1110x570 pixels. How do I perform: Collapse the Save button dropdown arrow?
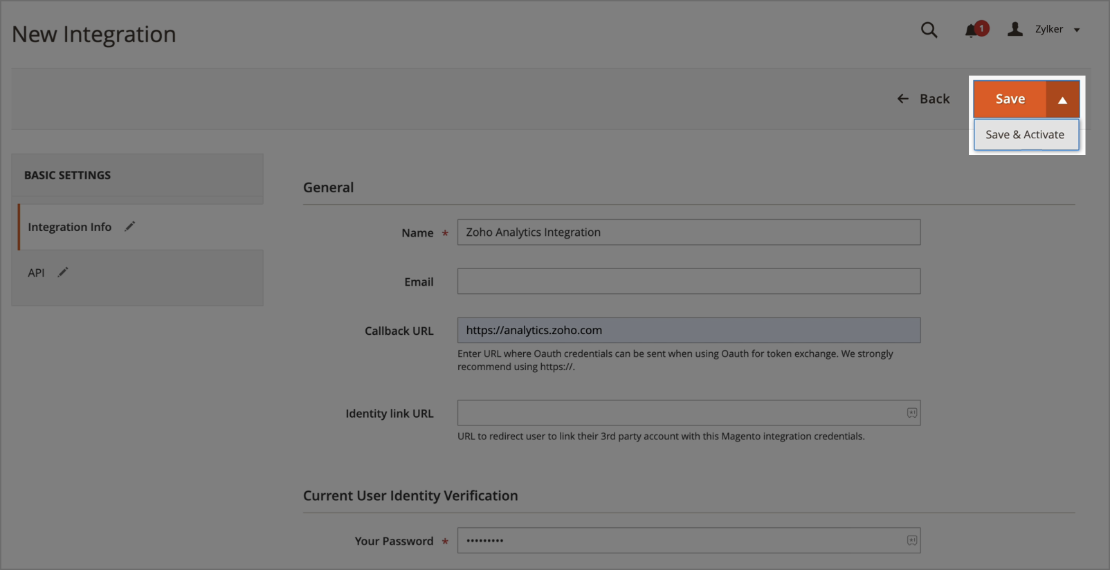pyautogui.click(x=1062, y=100)
